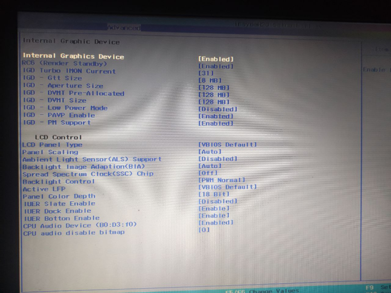Open the Backlight Image Adaption Auto value
Image resolution: width=391 pixels, height=293 pixels.
210,166
